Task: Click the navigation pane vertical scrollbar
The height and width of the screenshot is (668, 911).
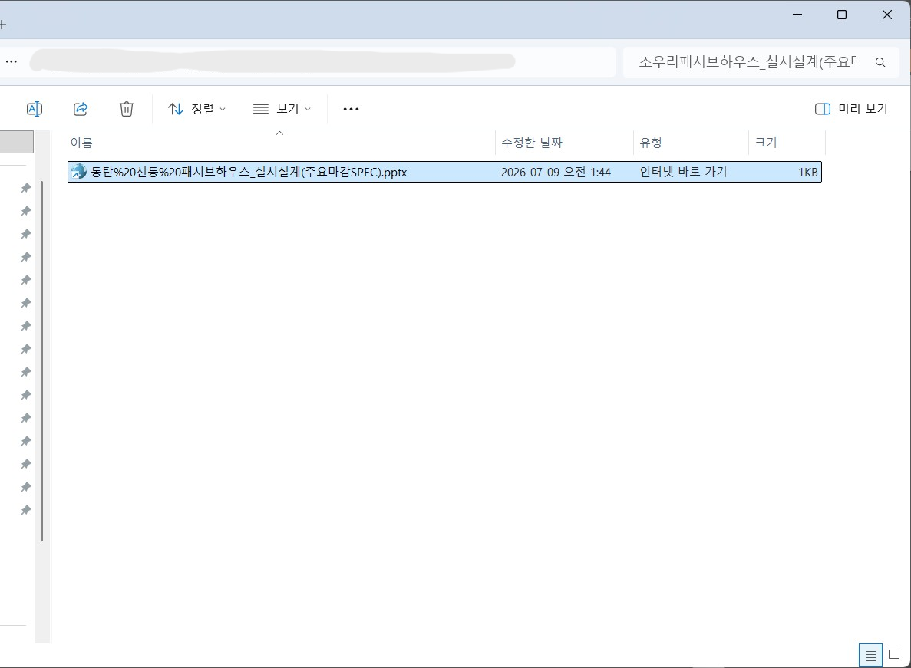Action: coord(42,361)
